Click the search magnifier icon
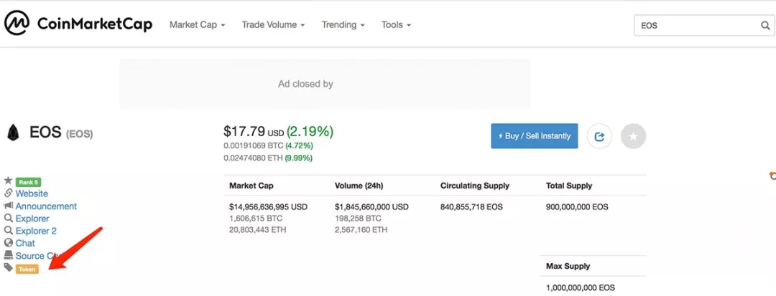This screenshot has width=776, height=296. (x=765, y=25)
